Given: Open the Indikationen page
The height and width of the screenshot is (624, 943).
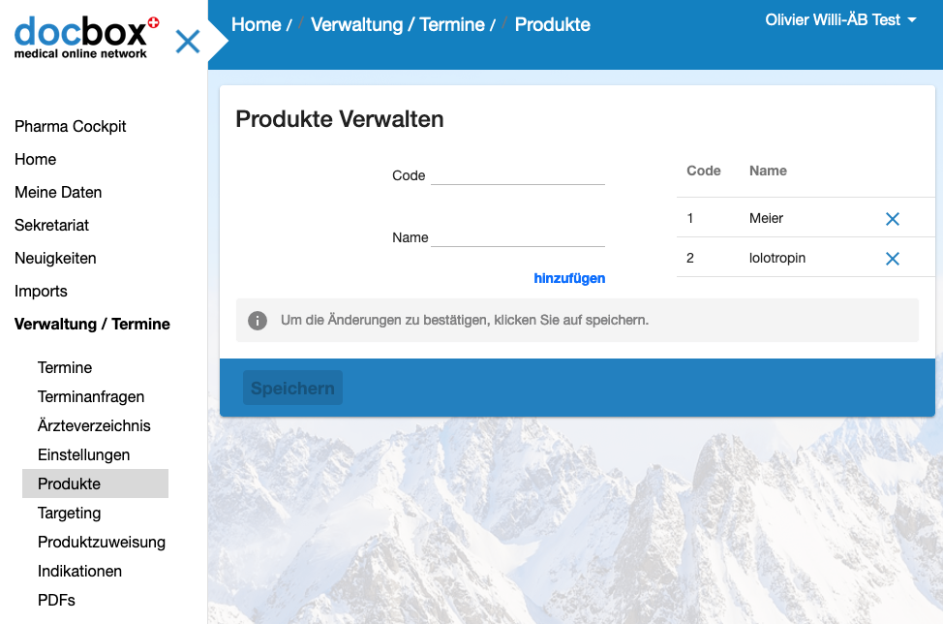Looking at the screenshot, I should [79, 571].
